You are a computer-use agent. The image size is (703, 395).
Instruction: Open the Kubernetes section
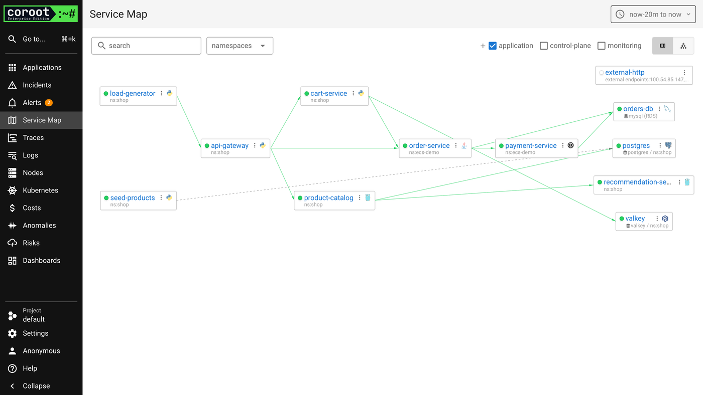(x=41, y=190)
